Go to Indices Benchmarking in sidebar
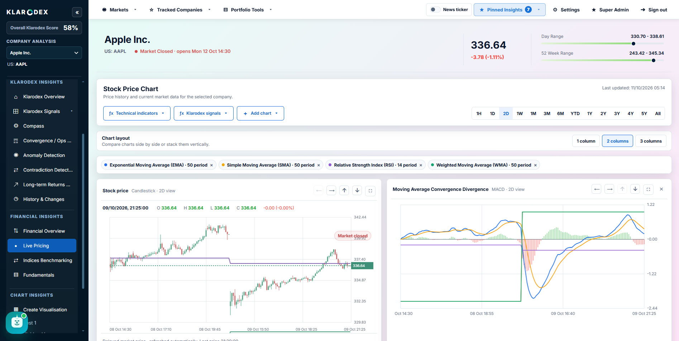 pos(42,260)
